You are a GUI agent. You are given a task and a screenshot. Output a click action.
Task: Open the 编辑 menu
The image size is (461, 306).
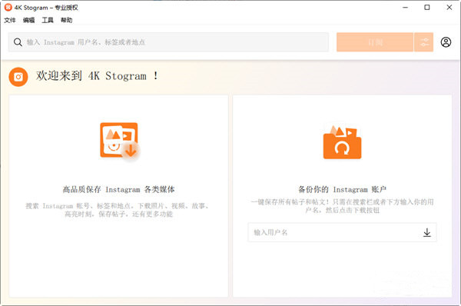click(29, 20)
